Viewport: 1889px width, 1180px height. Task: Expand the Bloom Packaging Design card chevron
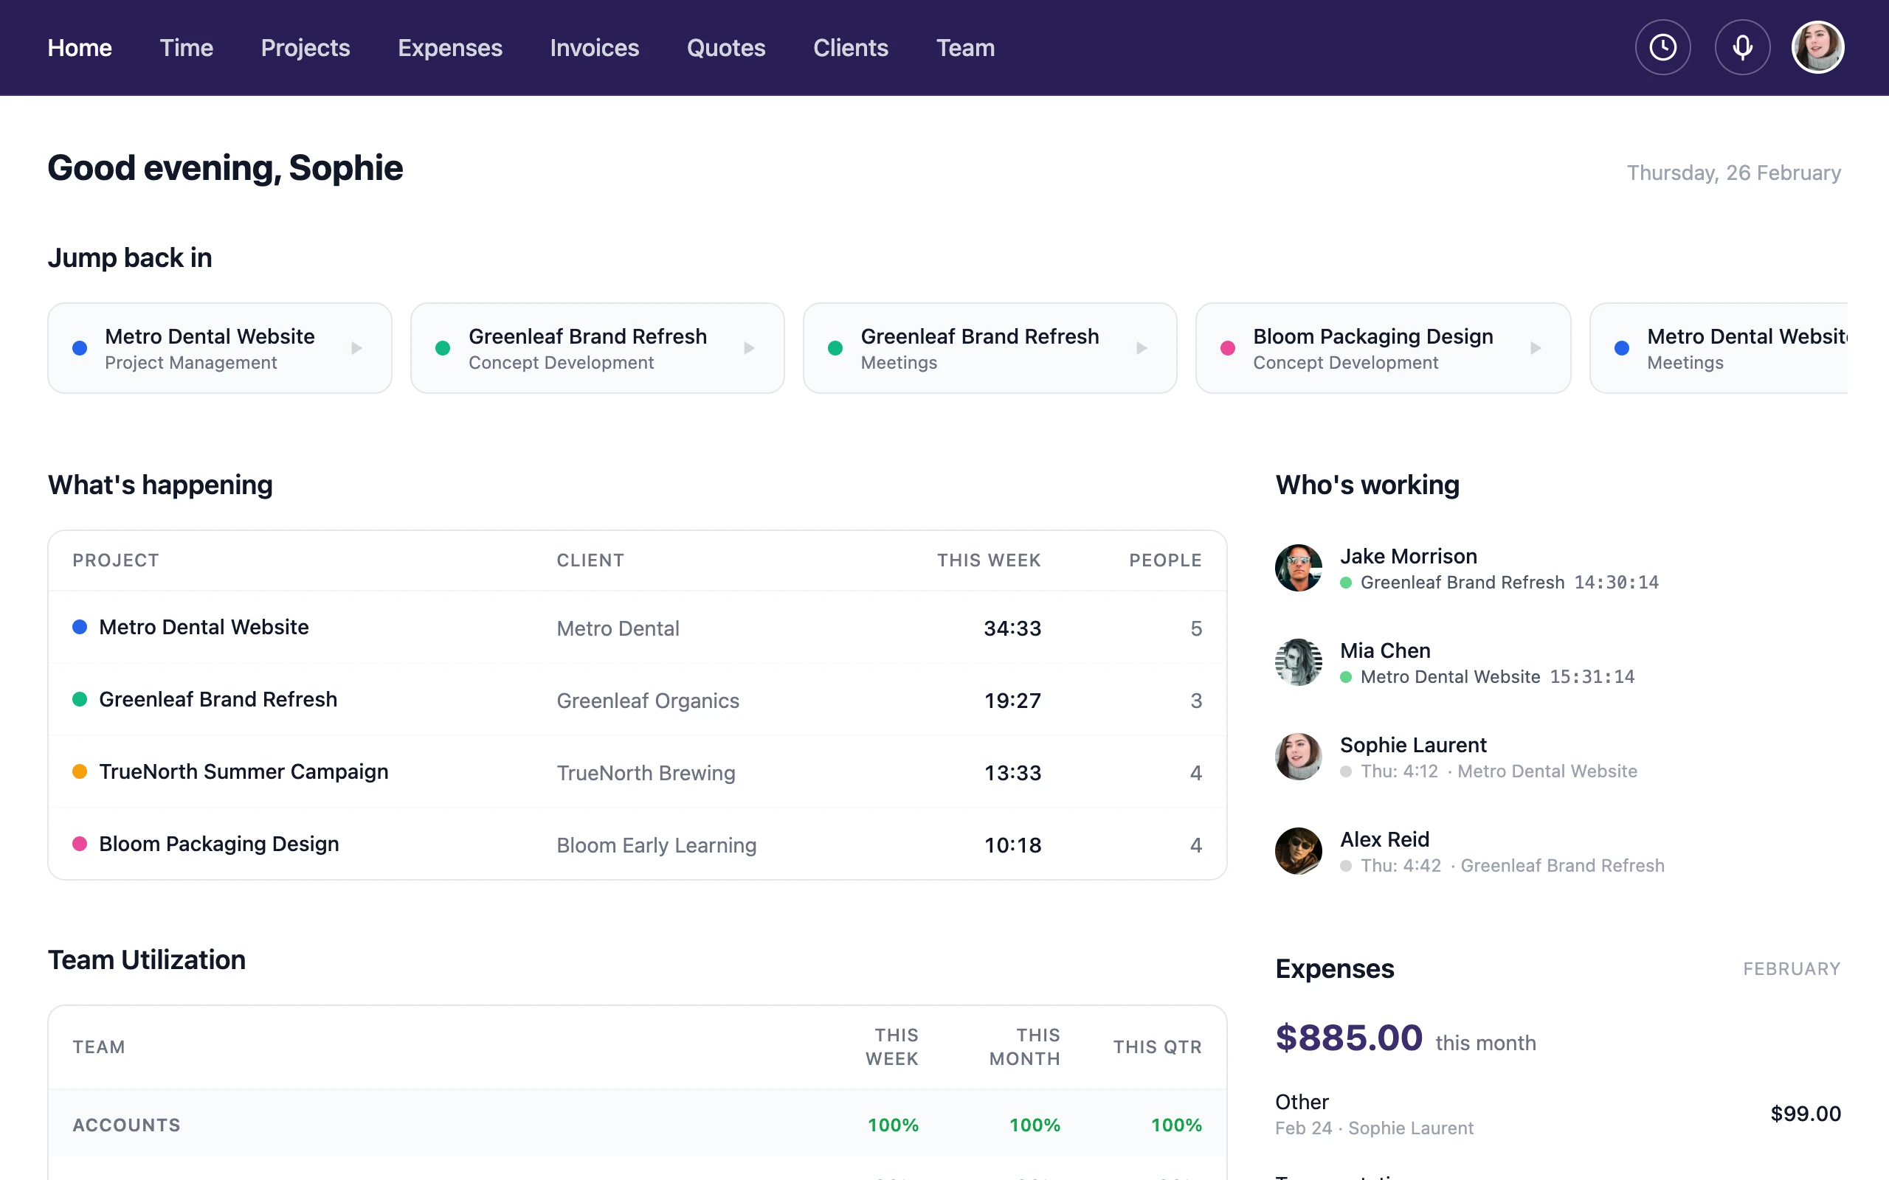pos(1536,348)
